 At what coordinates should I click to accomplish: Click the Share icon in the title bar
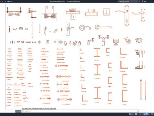pos(8,1)
